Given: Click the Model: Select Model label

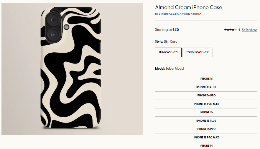Looking at the screenshot, I should pos(170,68).
